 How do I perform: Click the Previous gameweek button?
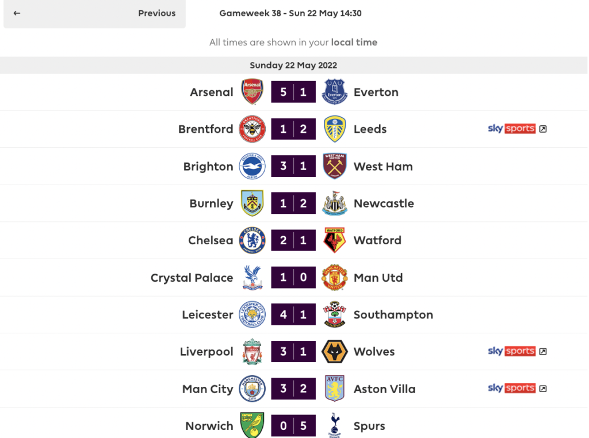156,14
